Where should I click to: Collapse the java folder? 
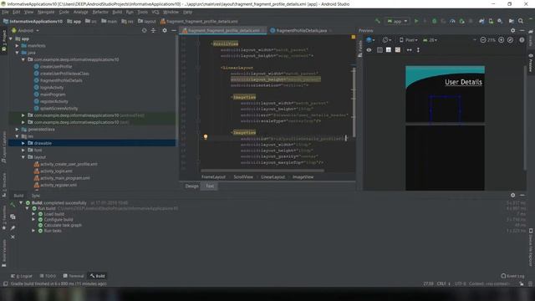click(17, 53)
